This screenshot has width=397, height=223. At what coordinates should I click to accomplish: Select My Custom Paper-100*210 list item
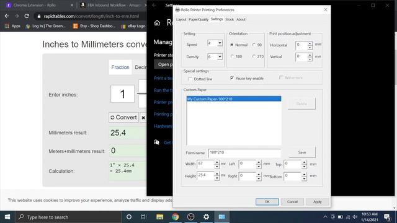tap(234, 99)
